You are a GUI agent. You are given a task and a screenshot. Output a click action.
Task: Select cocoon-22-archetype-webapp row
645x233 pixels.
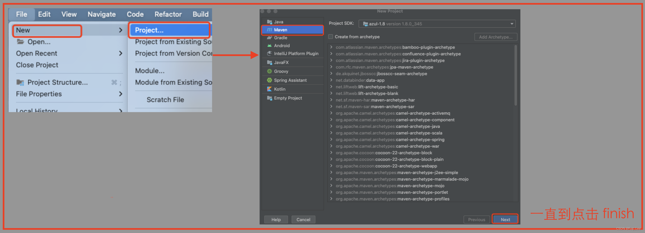420,166
